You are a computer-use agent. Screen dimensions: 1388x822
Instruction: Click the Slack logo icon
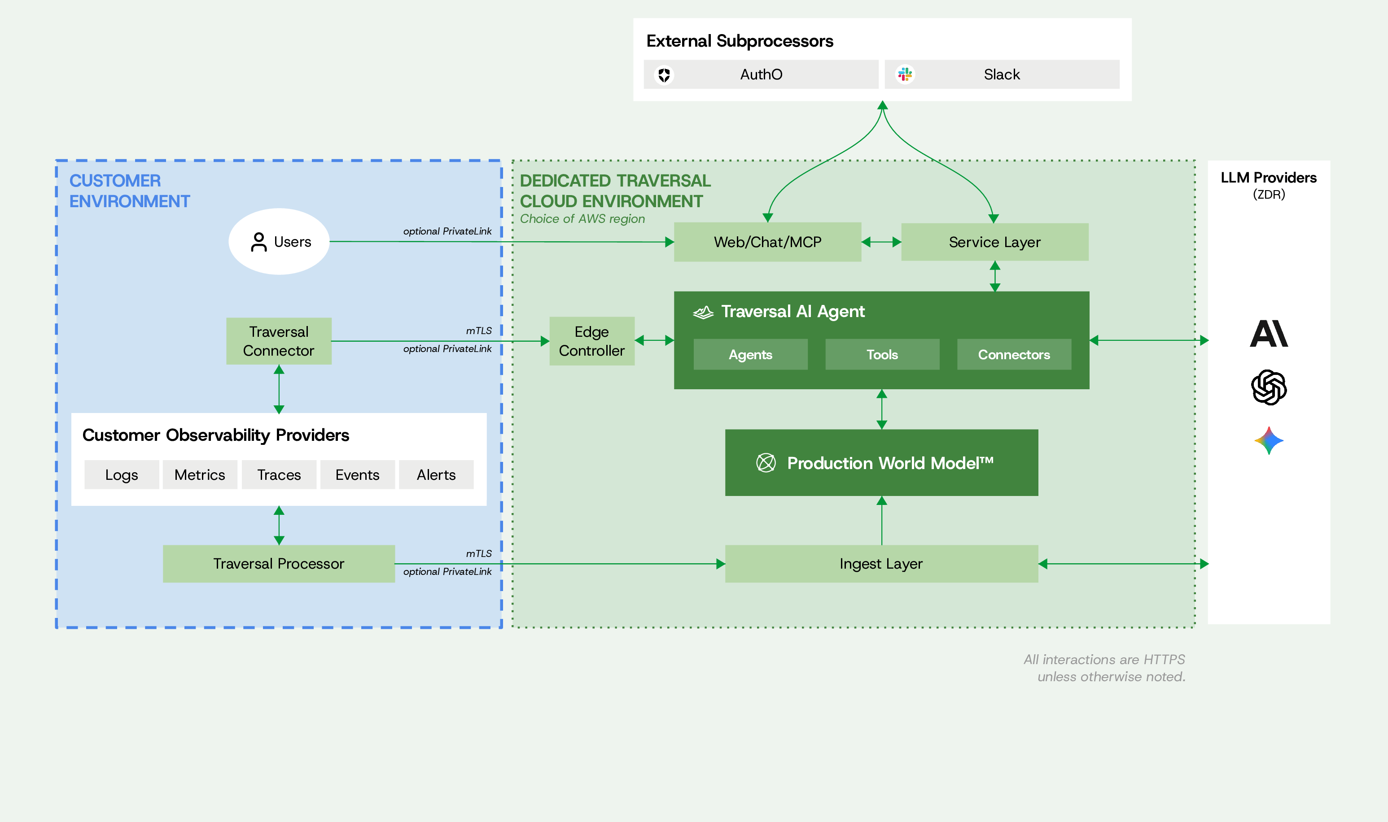click(x=905, y=74)
